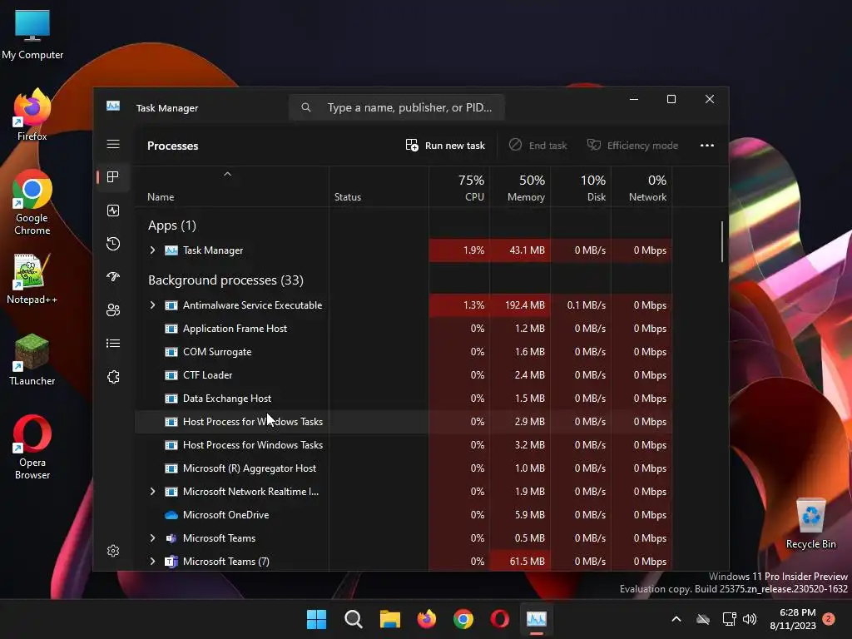Click the Background processes (33) heading
Screen dimensions: 852x639
coord(225,280)
